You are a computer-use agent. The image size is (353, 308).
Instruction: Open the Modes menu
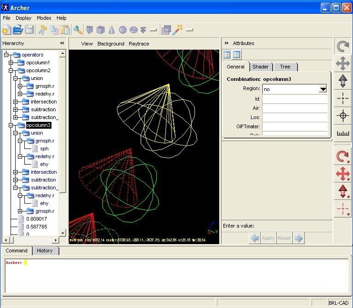coord(44,18)
